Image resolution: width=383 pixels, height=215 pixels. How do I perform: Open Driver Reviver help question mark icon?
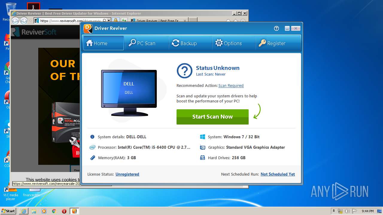pyautogui.click(x=276, y=28)
